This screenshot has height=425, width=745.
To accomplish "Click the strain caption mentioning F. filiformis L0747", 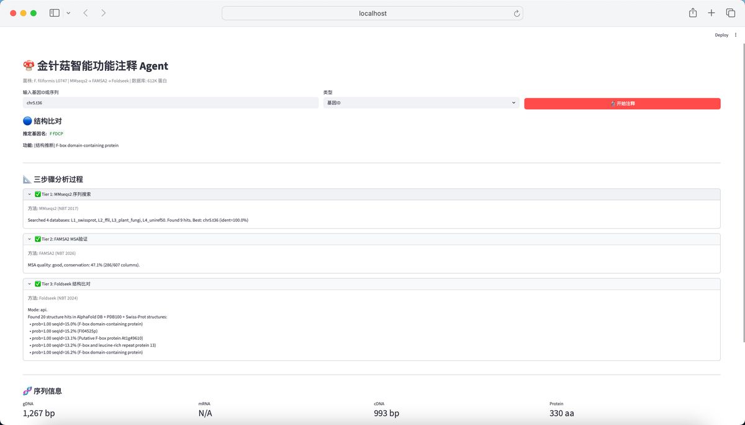I will [95, 81].
